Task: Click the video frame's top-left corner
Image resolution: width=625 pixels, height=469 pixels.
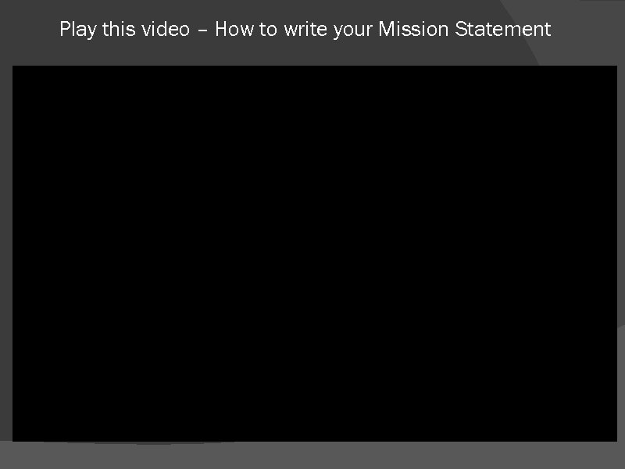Action: (13, 66)
